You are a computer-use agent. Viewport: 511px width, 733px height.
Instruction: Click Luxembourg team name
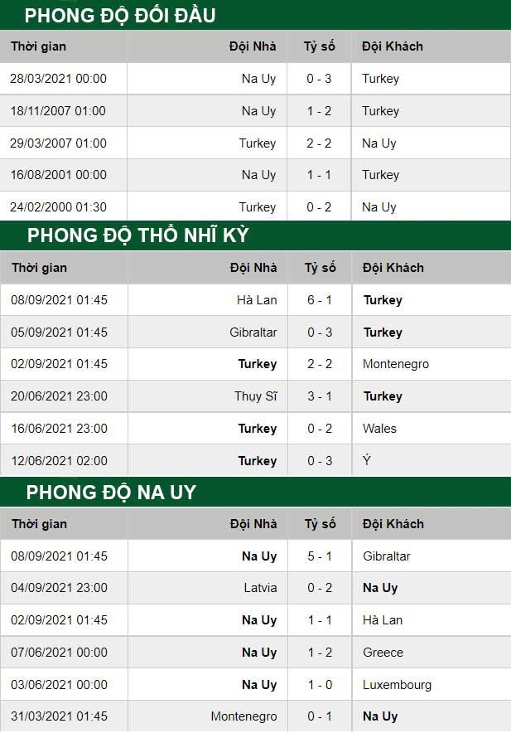[x=397, y=685]
